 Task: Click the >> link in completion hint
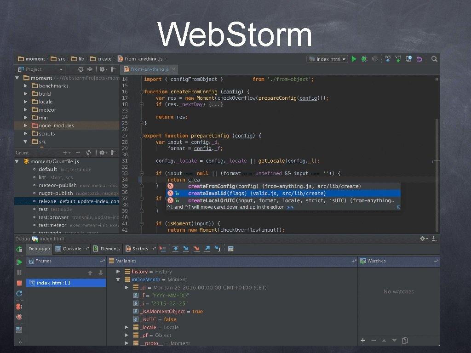pos(290,207)
